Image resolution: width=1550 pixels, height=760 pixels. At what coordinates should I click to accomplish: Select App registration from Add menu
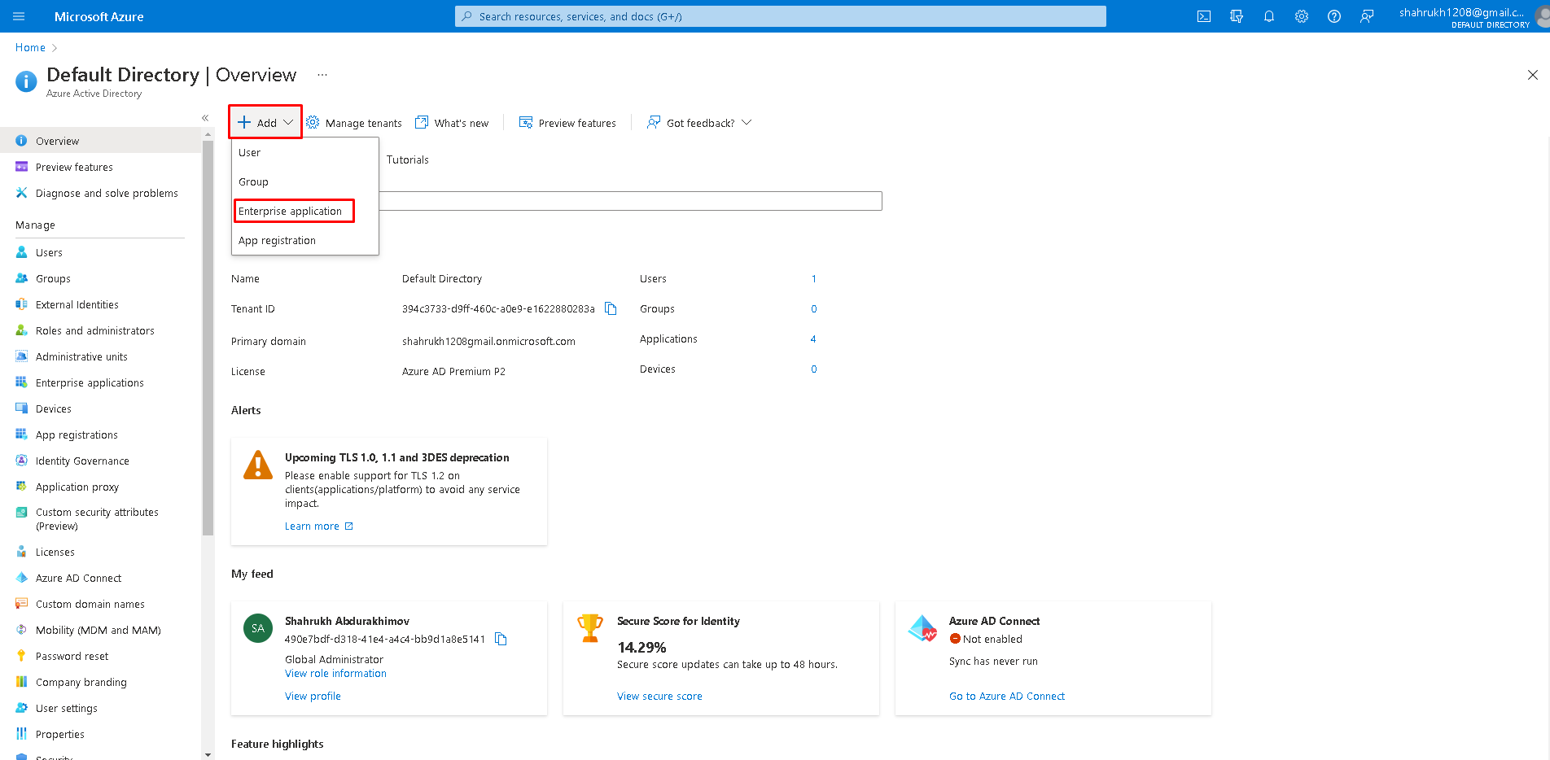[304, 240]
